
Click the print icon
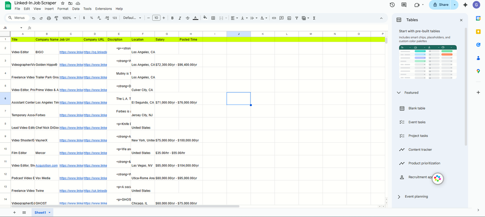click(x=49, y=18)
